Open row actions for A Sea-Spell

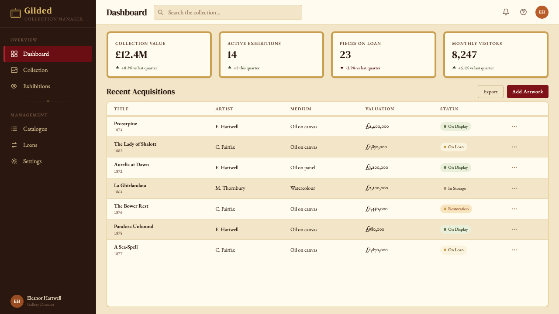[x=514, y=250]
